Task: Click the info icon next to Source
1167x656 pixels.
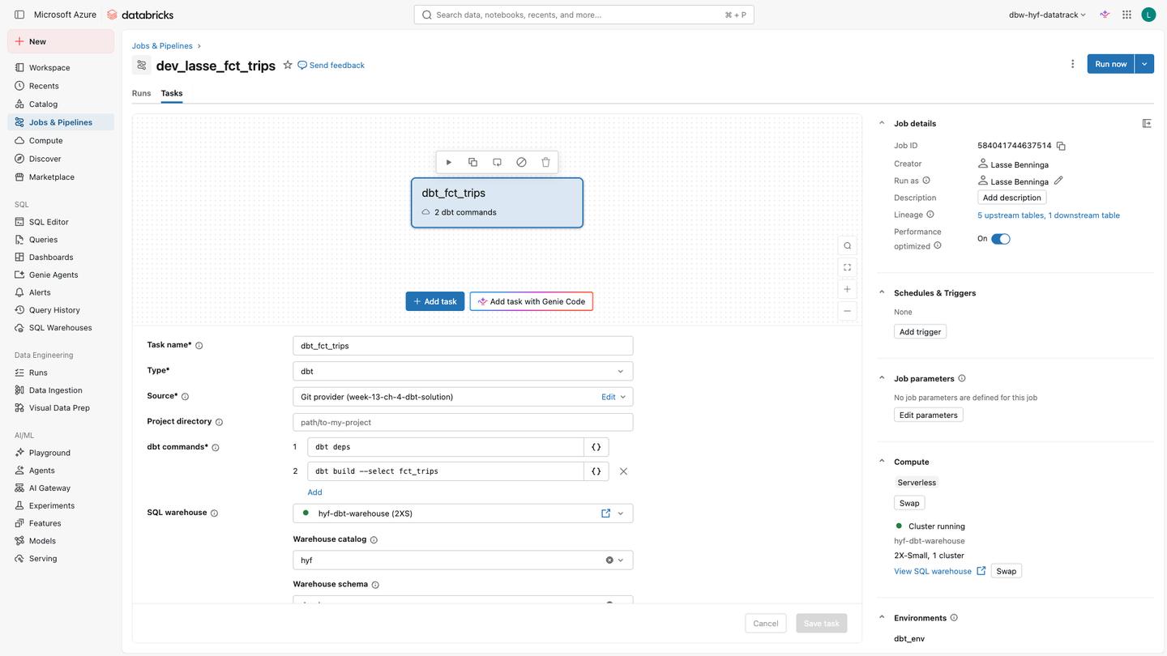Action: click(185, 397)
